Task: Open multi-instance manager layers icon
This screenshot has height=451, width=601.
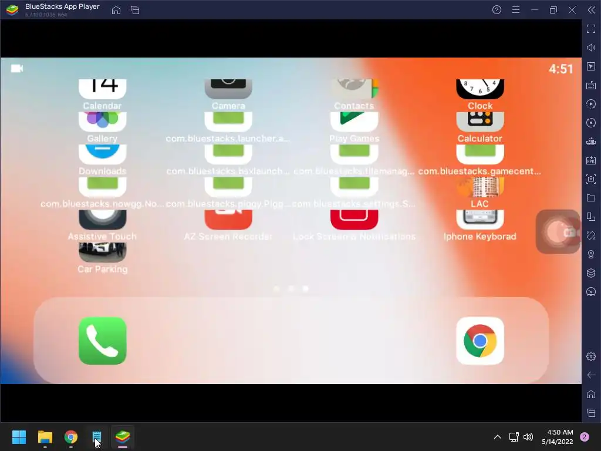Action: (x=591, y=273)
